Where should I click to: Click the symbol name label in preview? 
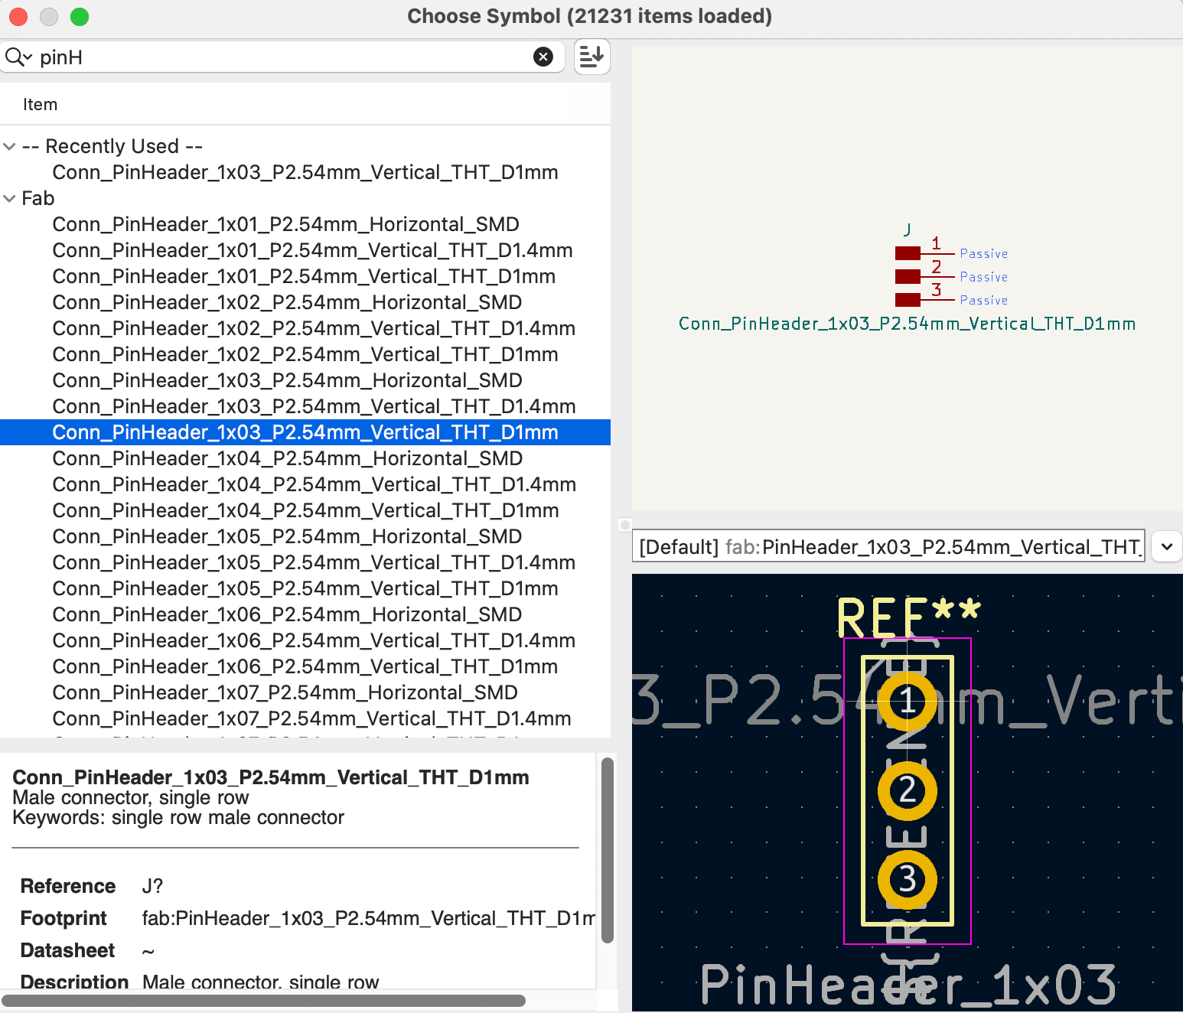pos(907,324)
